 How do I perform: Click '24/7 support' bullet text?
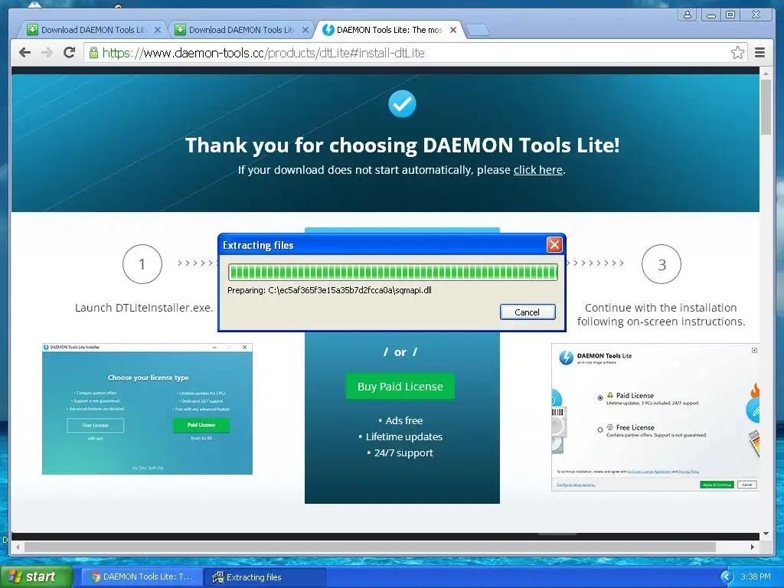pyautogui.click(x=403, y=452)
